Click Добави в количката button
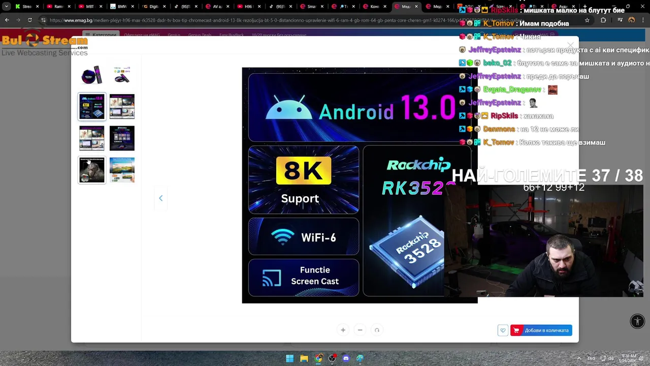The image size is (650, 366). (541, 330)
